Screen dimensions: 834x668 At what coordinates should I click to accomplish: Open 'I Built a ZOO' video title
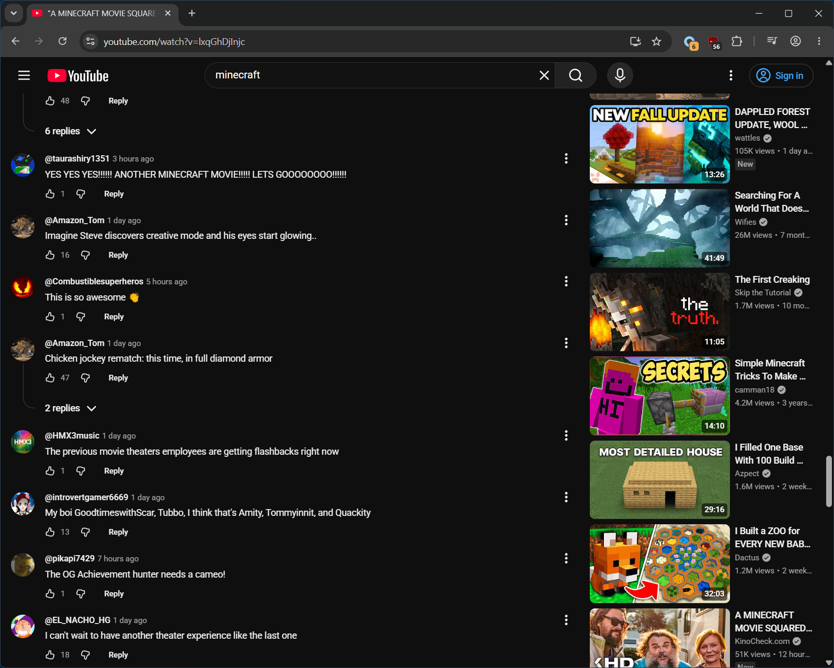click(x=773, y=537)
